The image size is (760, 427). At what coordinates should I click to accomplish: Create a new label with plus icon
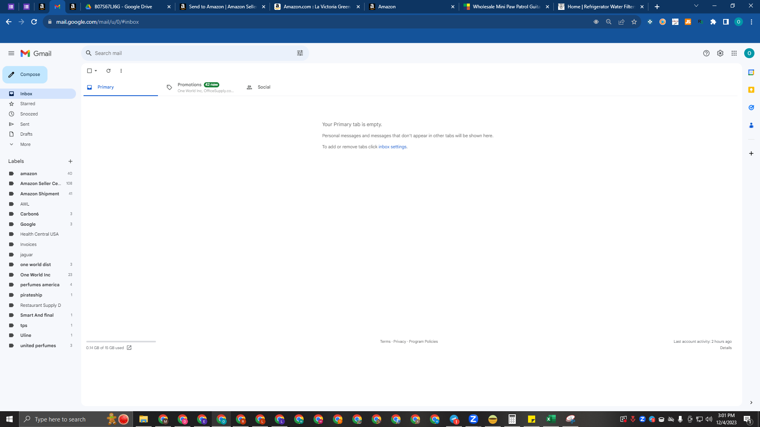(x=70, y=162)
